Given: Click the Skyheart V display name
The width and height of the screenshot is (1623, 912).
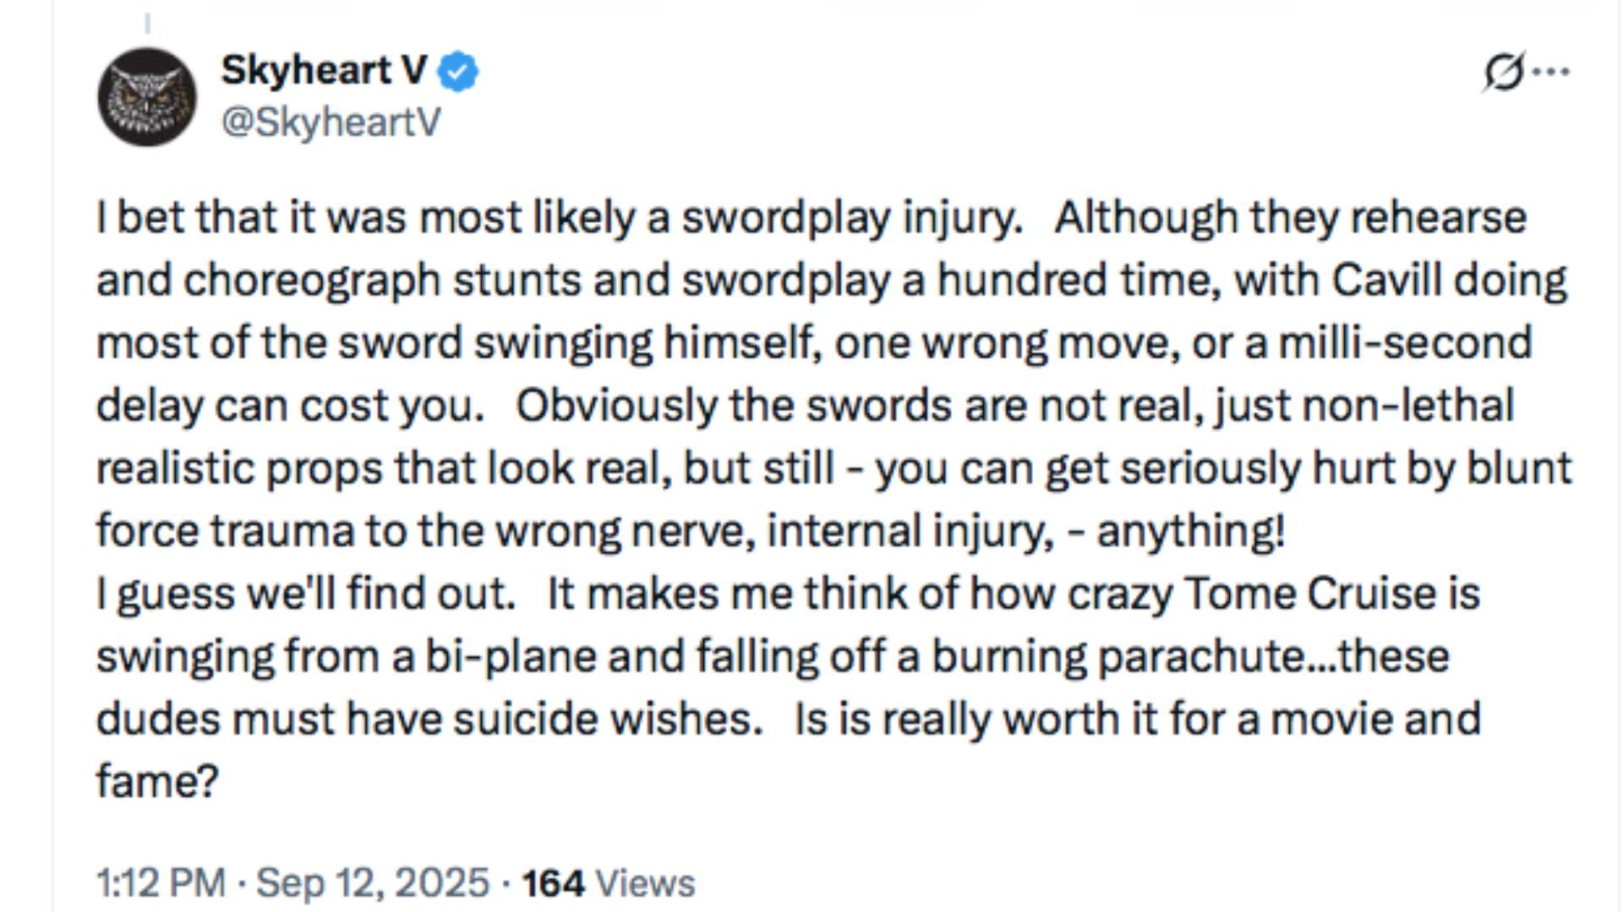Looking at the screenshot, I should pyautogui.click(x=324, y=70).
